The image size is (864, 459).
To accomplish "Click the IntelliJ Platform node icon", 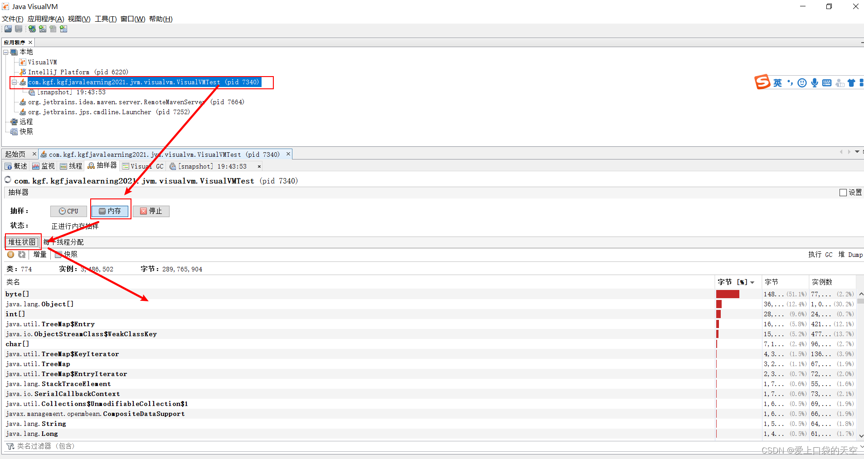I will [23, 72].
